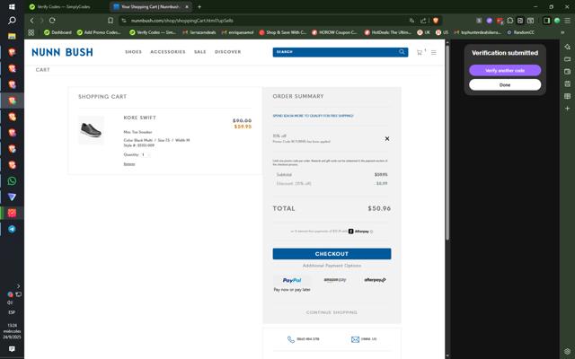The height and width of the screenshot is (359, 575).
Task: Open the Dashboard bookmark
Action: [57, 32]
